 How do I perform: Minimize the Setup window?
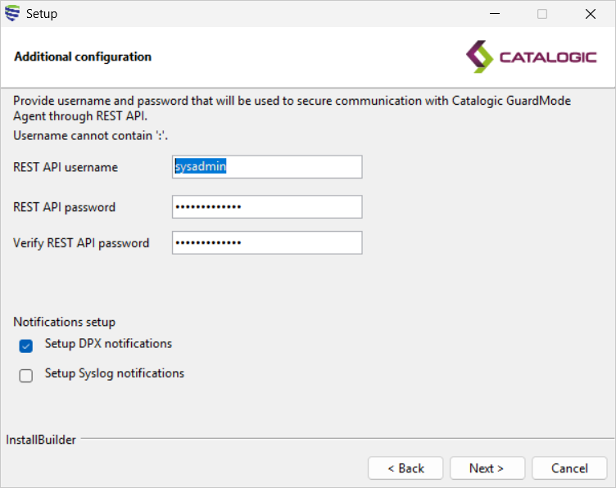point(494,14)
